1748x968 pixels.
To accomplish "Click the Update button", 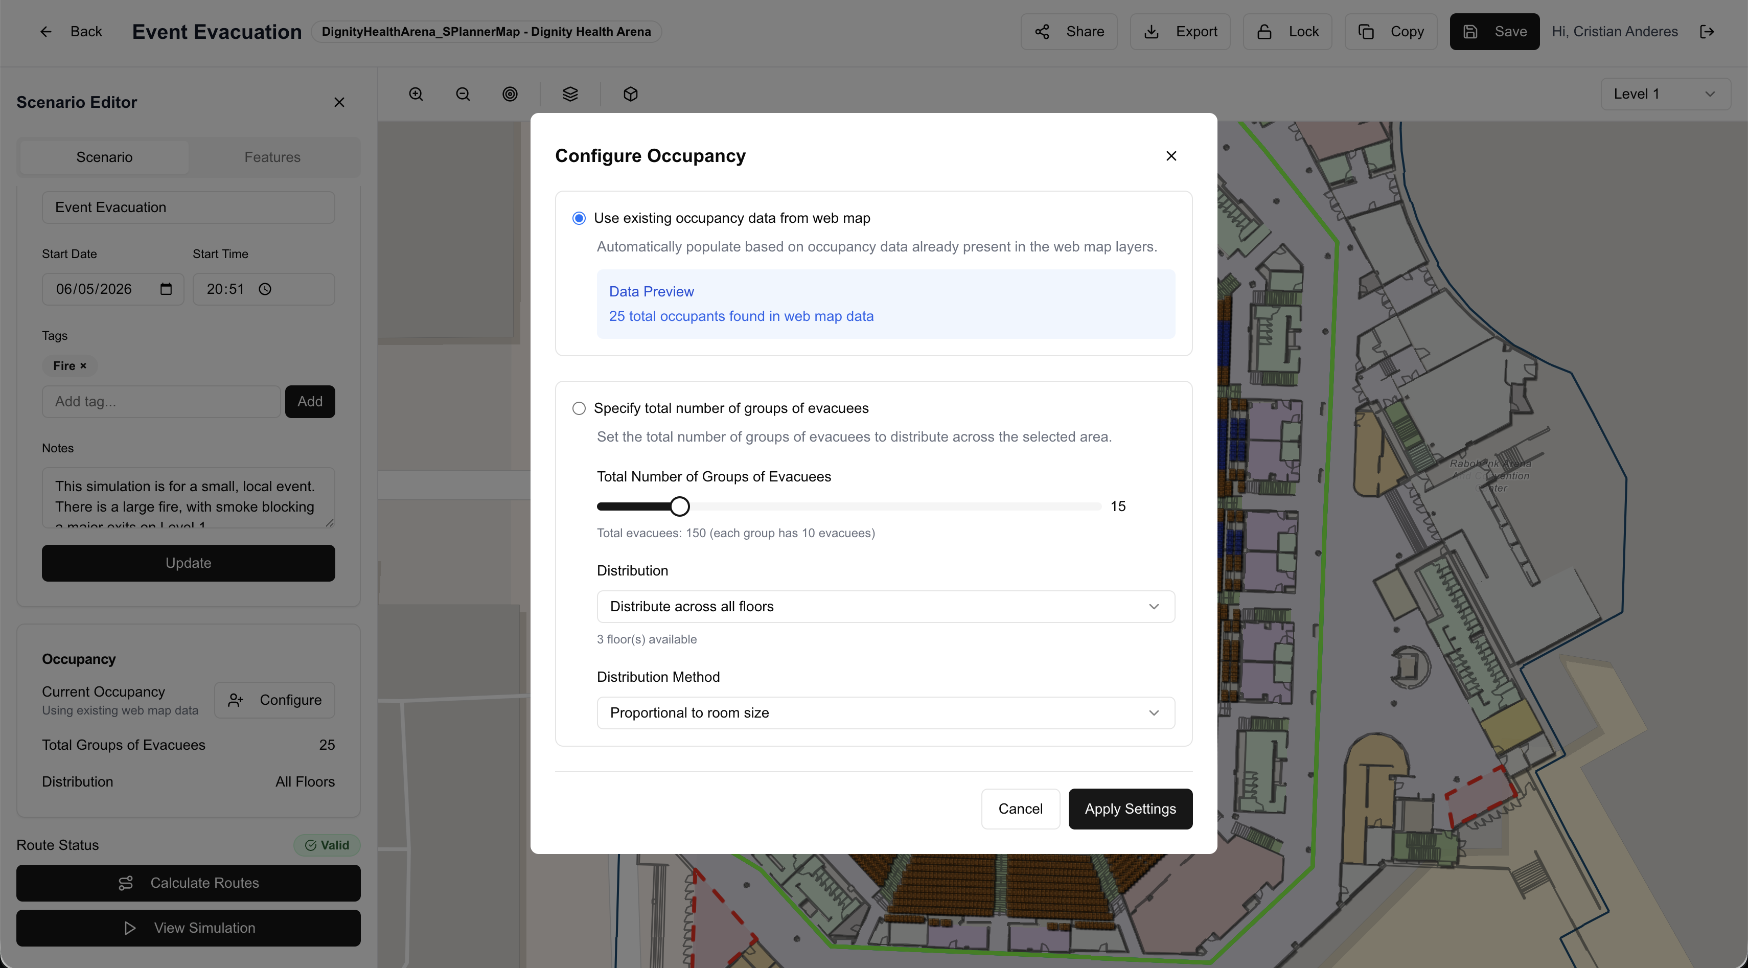I will tap(188, 563).
